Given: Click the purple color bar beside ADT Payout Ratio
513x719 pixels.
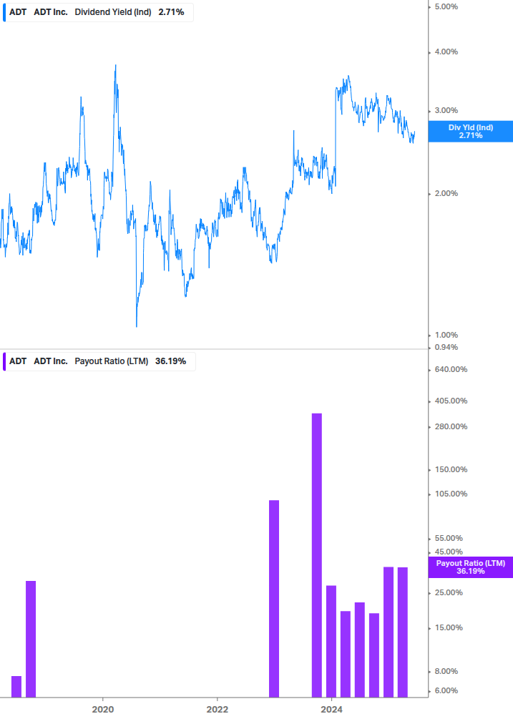Looking at the screenshot, I should (4, 361).
